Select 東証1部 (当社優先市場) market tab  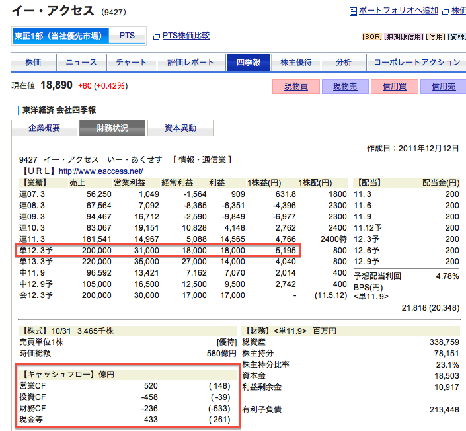pyautogui.click(x=61, y=36)
